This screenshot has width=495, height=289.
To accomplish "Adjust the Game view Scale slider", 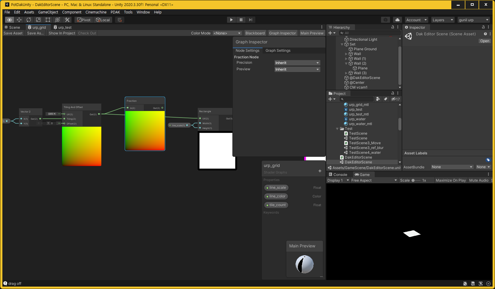I will coord(416,180).
